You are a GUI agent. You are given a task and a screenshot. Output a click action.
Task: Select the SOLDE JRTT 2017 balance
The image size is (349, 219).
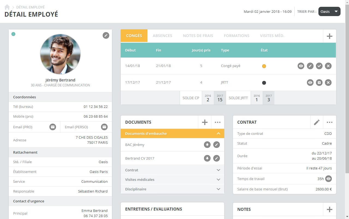[269, 98]
